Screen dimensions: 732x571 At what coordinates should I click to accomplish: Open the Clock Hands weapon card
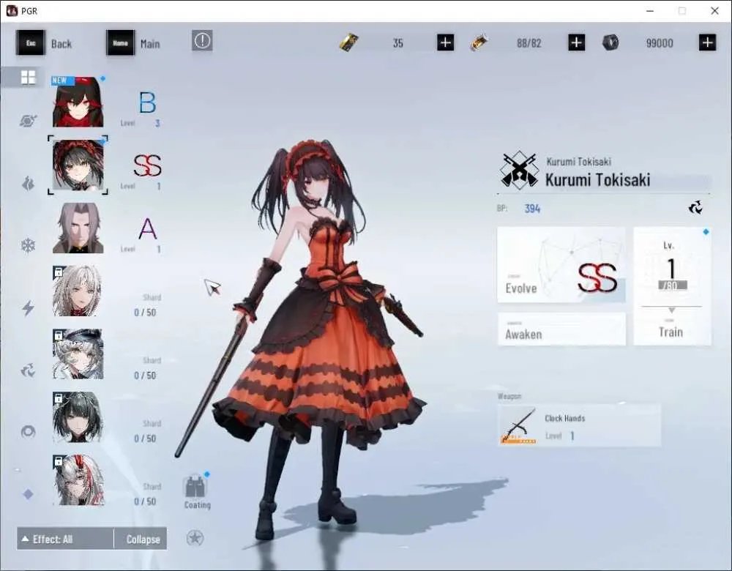coord(579,425)
